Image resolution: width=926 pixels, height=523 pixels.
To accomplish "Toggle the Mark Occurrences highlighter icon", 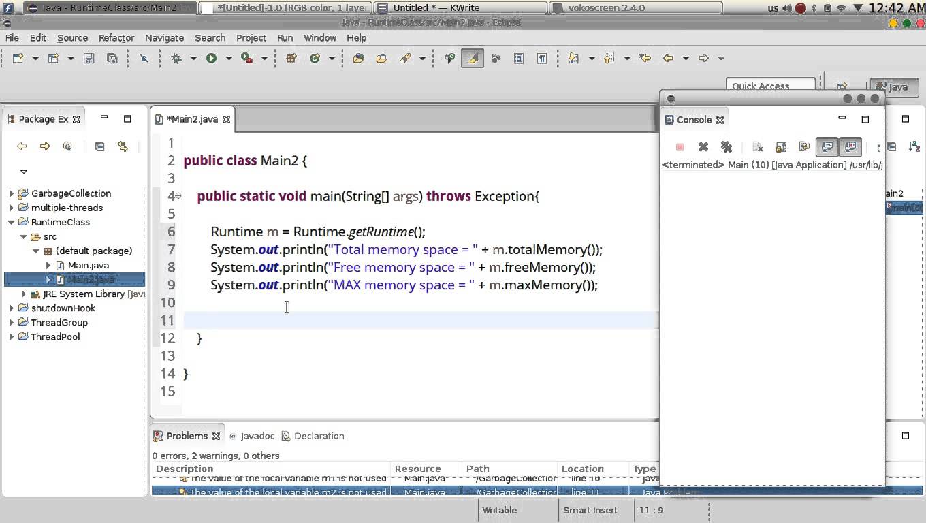I will tap(472, 58).
